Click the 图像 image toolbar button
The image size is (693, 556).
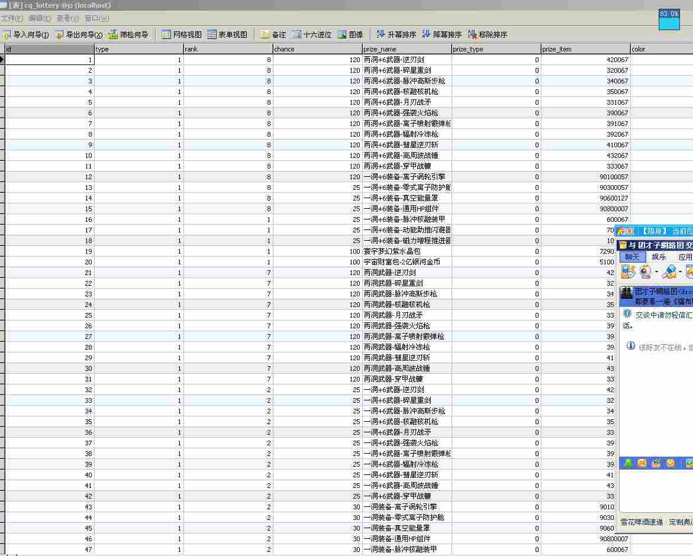(350, 35)
